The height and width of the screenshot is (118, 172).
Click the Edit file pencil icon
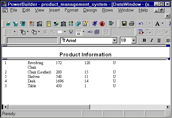[86, 24]
